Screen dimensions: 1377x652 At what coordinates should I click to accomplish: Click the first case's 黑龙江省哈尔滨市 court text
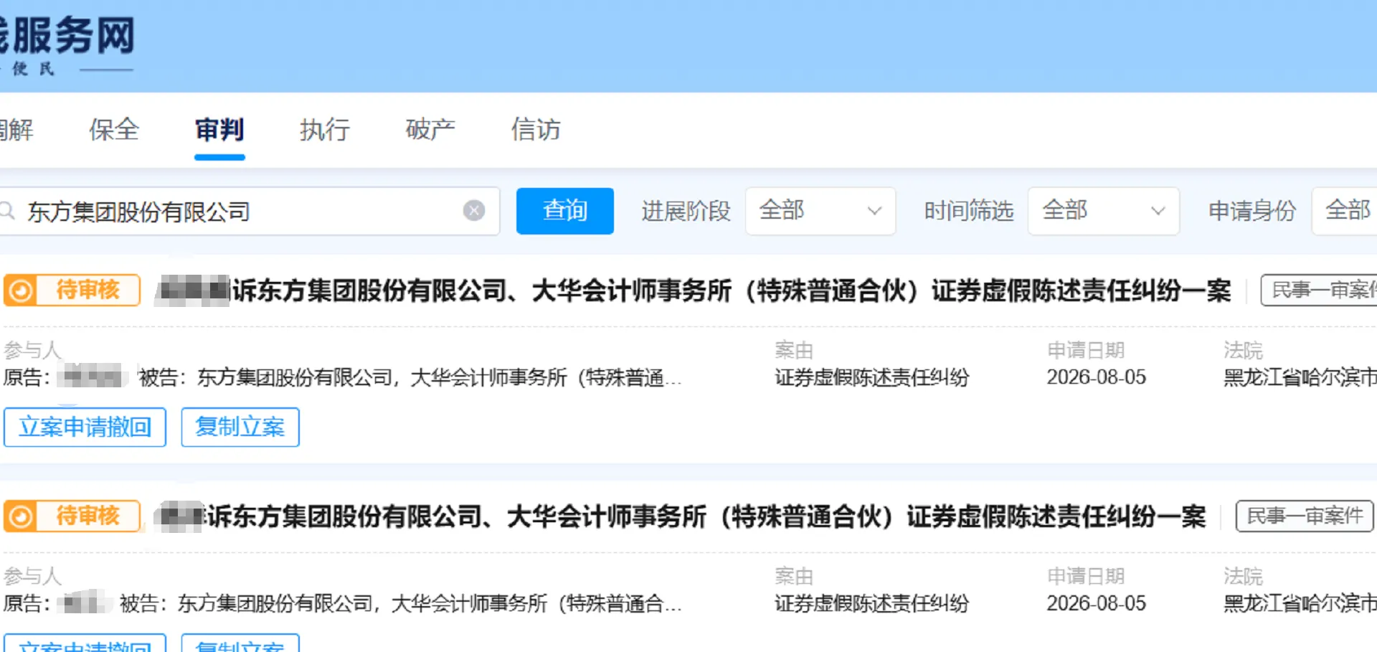[1300, 377]
